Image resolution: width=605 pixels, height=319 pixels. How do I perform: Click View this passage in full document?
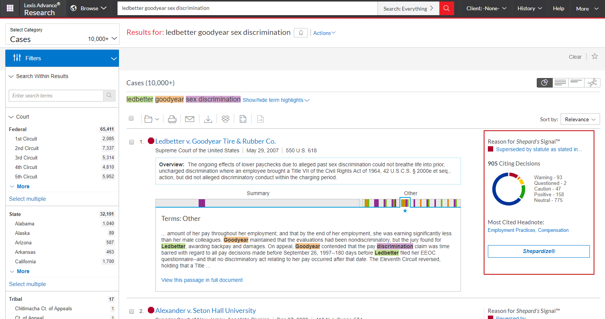click(202, 280)
